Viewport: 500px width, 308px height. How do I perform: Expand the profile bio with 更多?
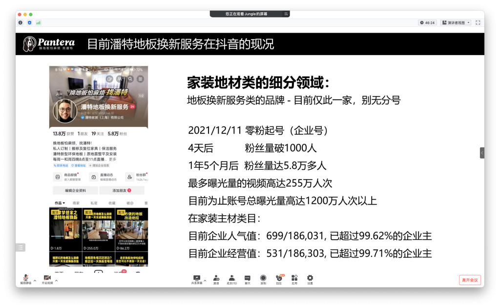point(113,160)
